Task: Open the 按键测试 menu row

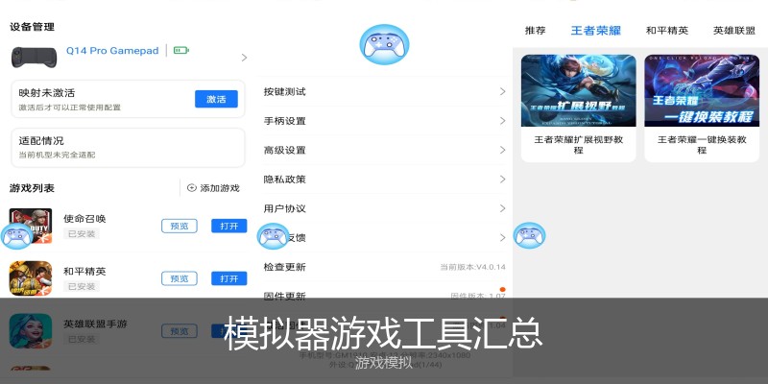Action: [385, 91]
